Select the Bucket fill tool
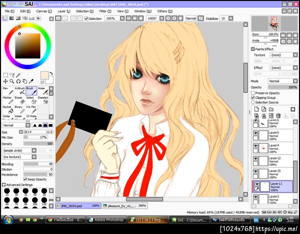The image size is (300, 234). point(8,109)
